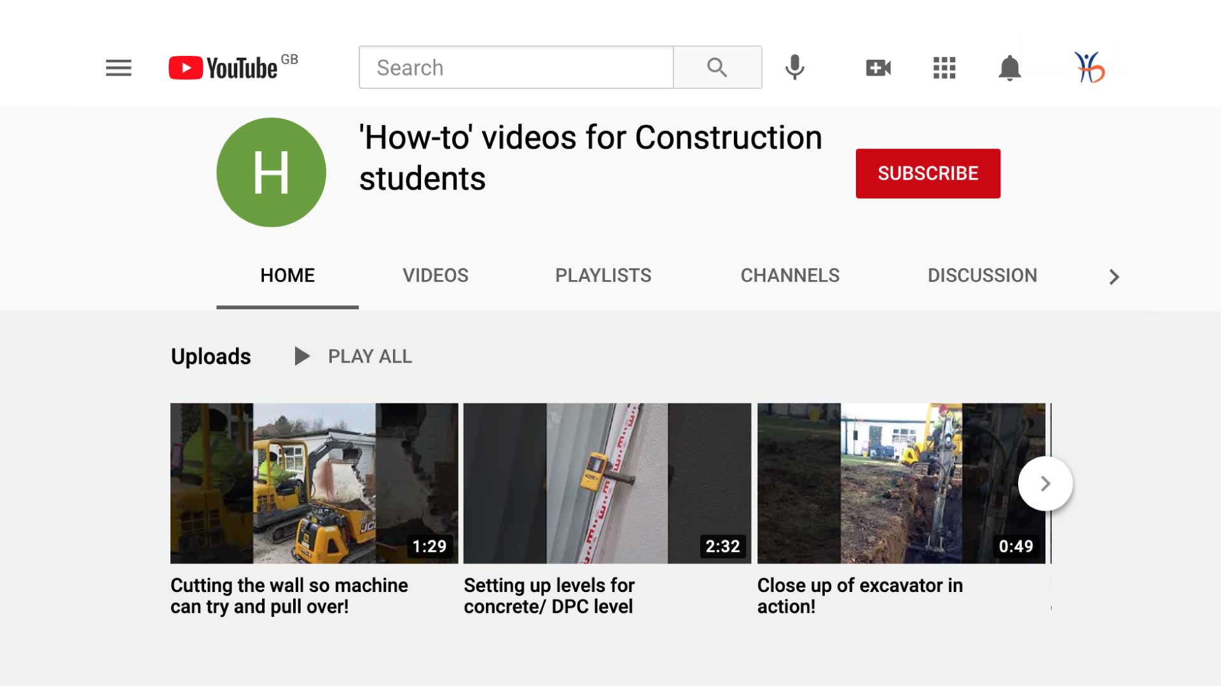Play all uploads
The image size is (1221, 686).
(355, 356)
